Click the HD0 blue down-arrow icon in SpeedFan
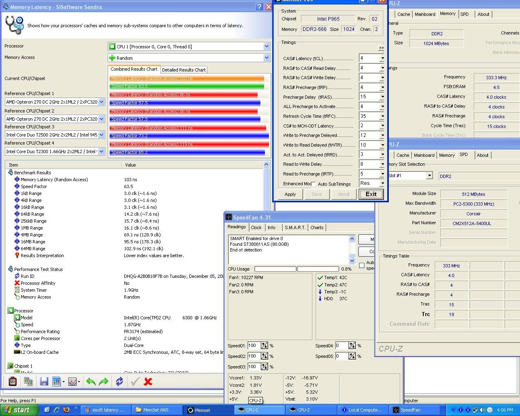 tap(320, 299)
